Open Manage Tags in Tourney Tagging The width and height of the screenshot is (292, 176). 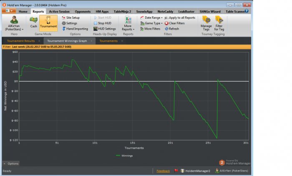tap(206, 22)
